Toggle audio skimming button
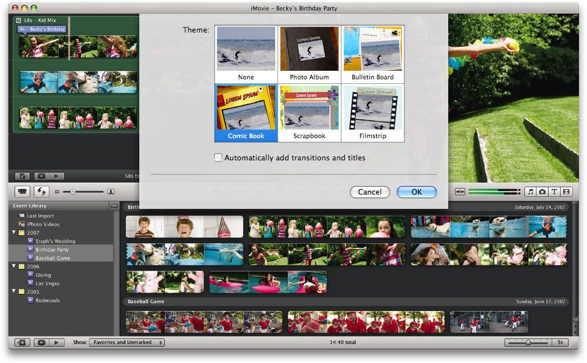Screen dimensions: 587x363 (x=460, y=192)
